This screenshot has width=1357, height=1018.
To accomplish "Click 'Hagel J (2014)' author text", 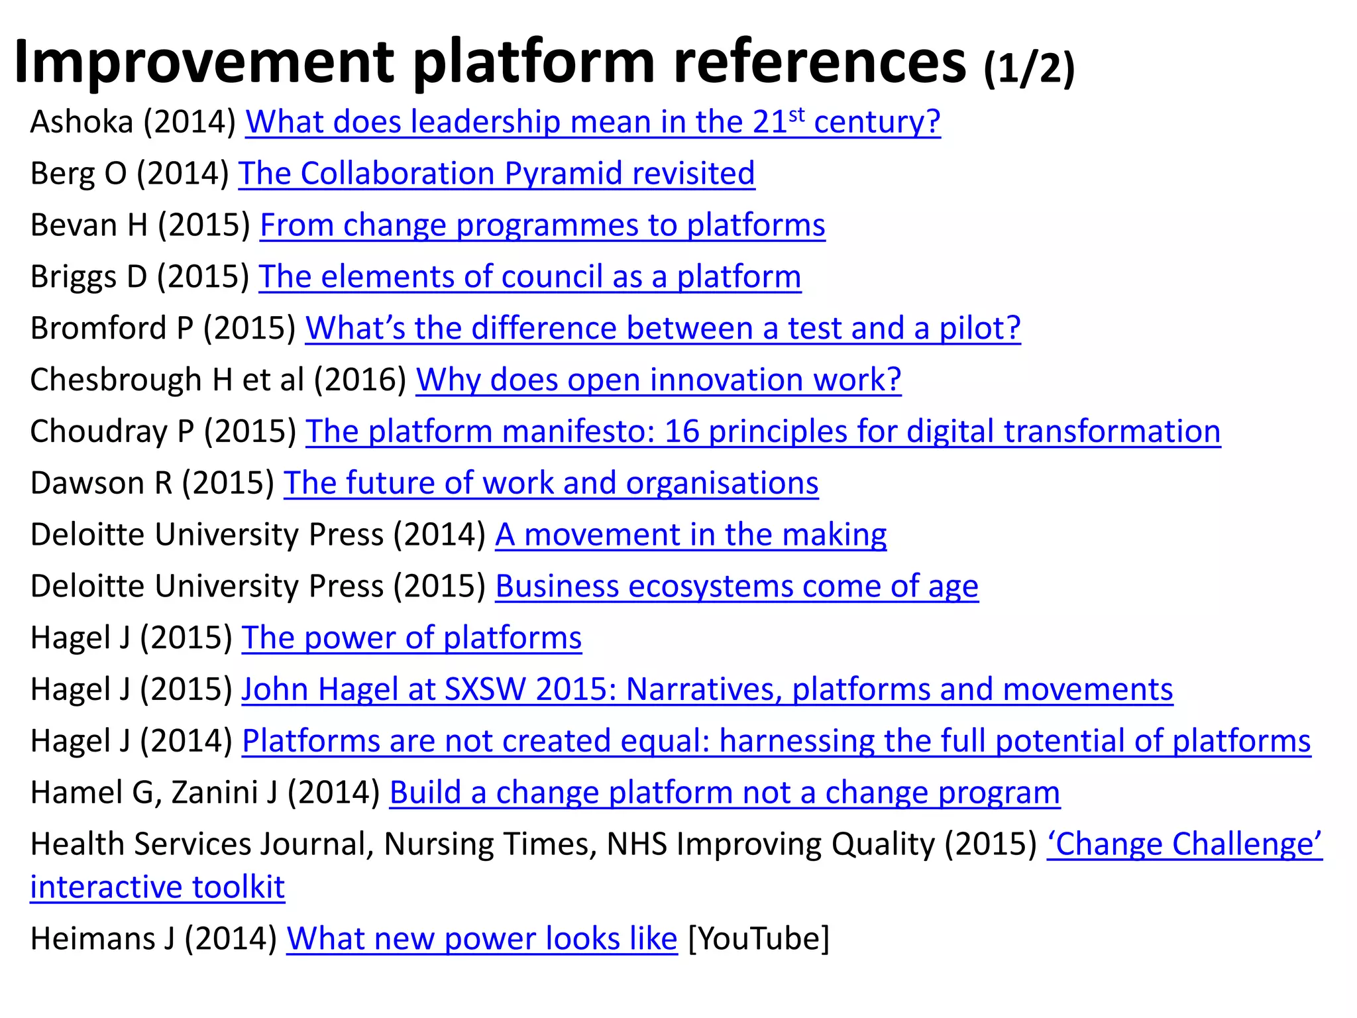I will (x=132, y=741).
